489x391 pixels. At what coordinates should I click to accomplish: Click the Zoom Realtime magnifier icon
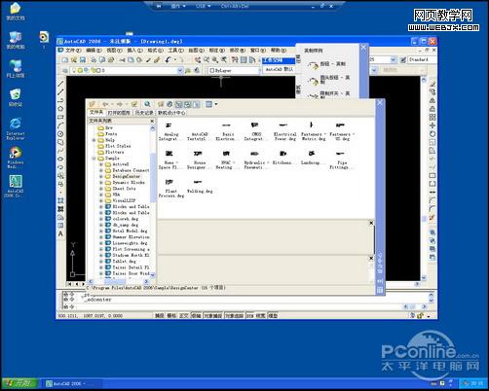(x=207, y=59)
